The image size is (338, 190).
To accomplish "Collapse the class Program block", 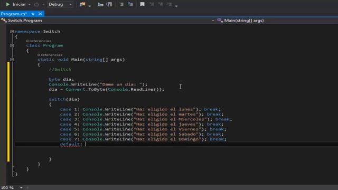I will pos(12,45).
